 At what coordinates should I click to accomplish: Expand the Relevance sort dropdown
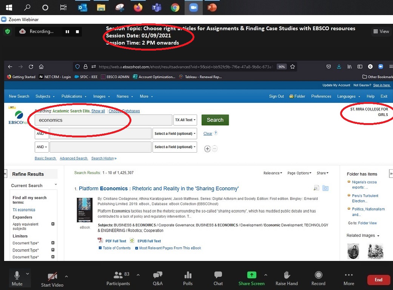pos(273,173)
